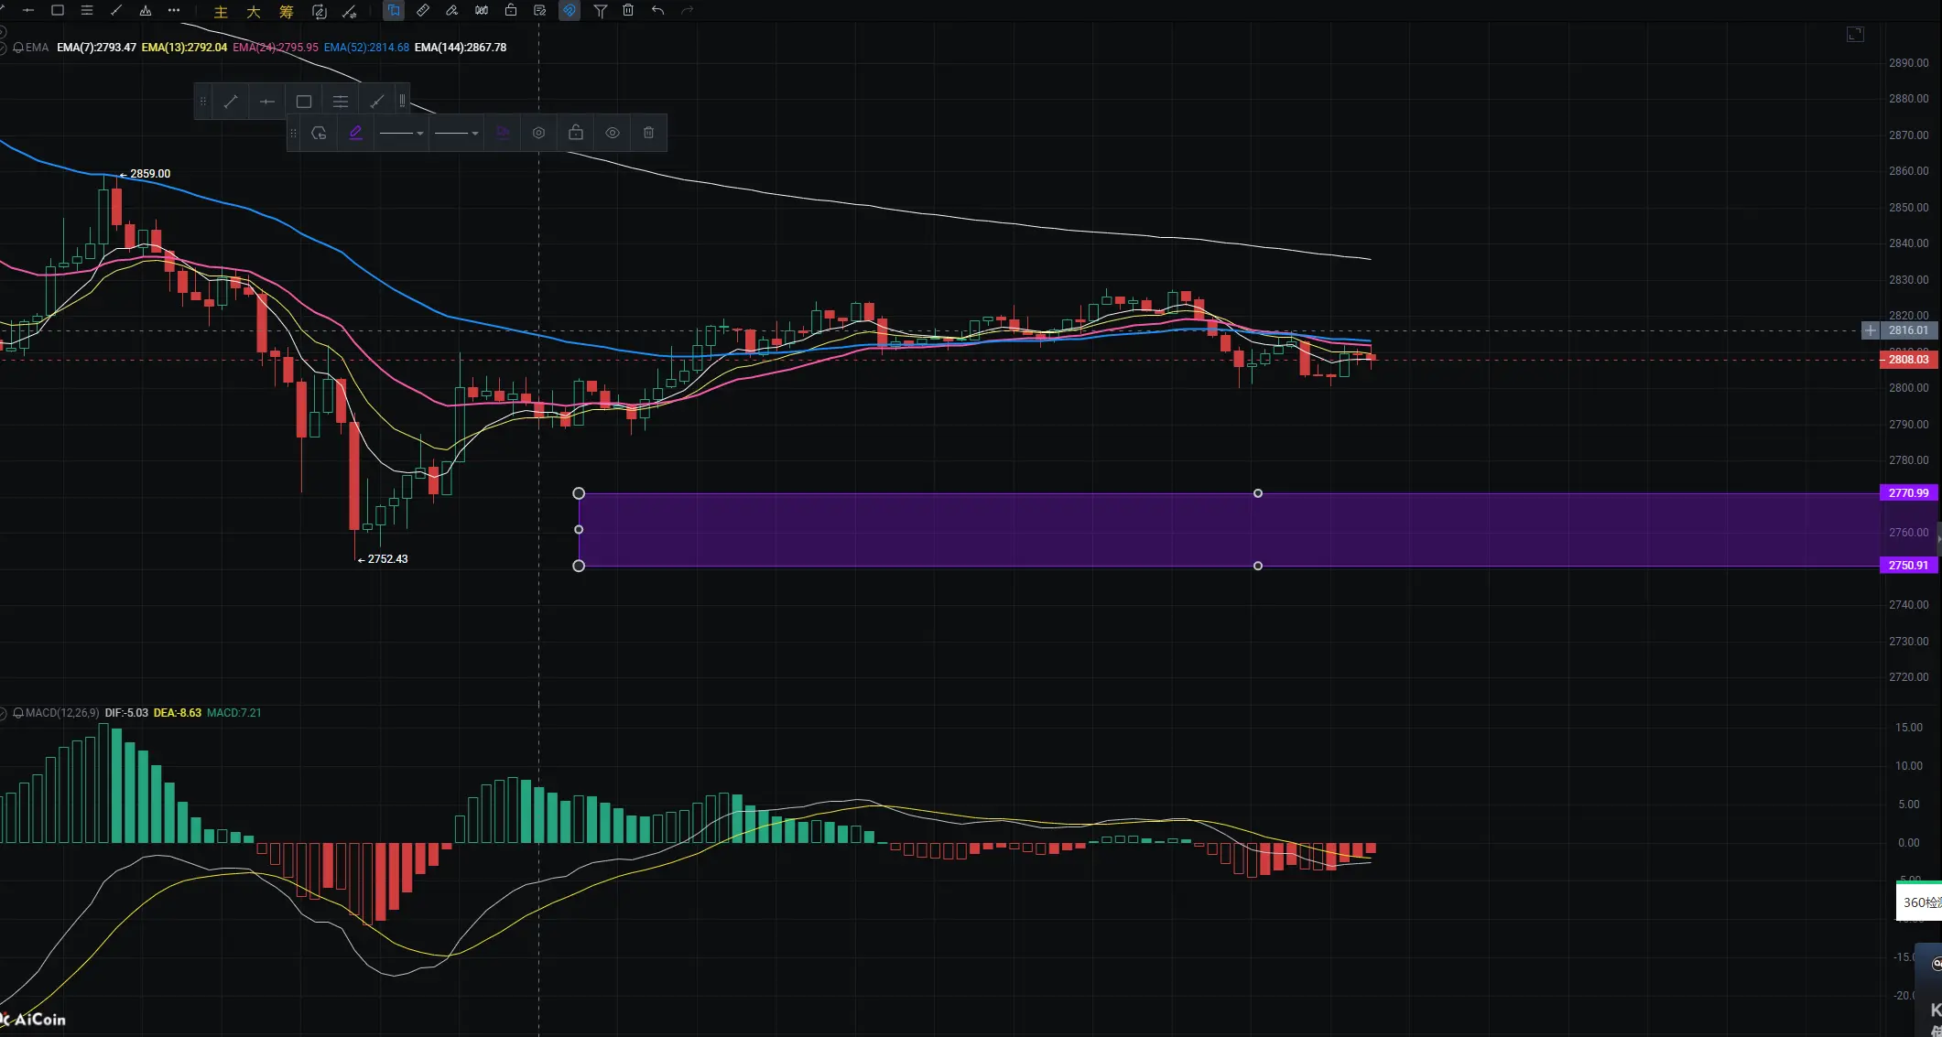Click the EMA indicator label

point(37,48)
